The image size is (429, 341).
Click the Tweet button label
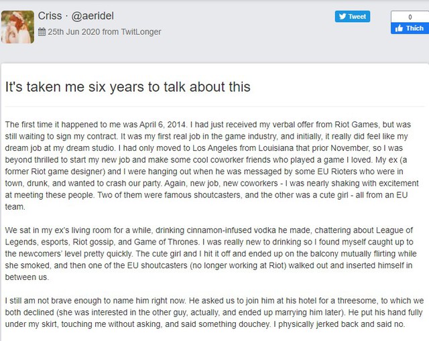(357, 17)
